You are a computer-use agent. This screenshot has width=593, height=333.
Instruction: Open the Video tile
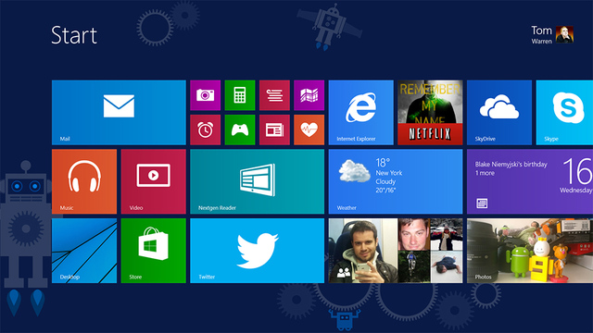coord(154,181)
